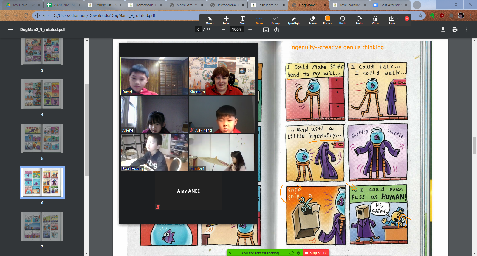Select the Mouse annotation tool
The image size is (477, 256).
click(x=210, y=20)
